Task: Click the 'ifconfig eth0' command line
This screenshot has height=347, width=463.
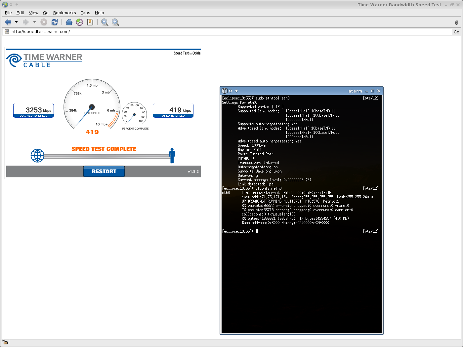Action: point(252,188)
